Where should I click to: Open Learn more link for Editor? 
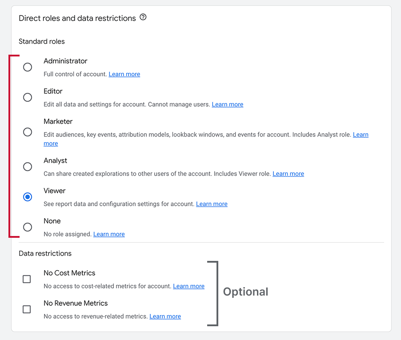(x=228, y=104)
